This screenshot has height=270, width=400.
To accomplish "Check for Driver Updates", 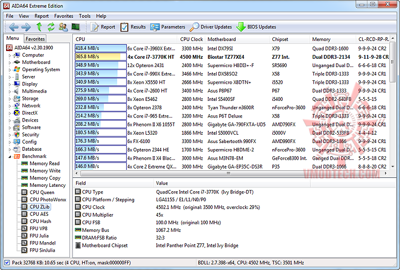I will pyautogui.click(x=211, y=27).
